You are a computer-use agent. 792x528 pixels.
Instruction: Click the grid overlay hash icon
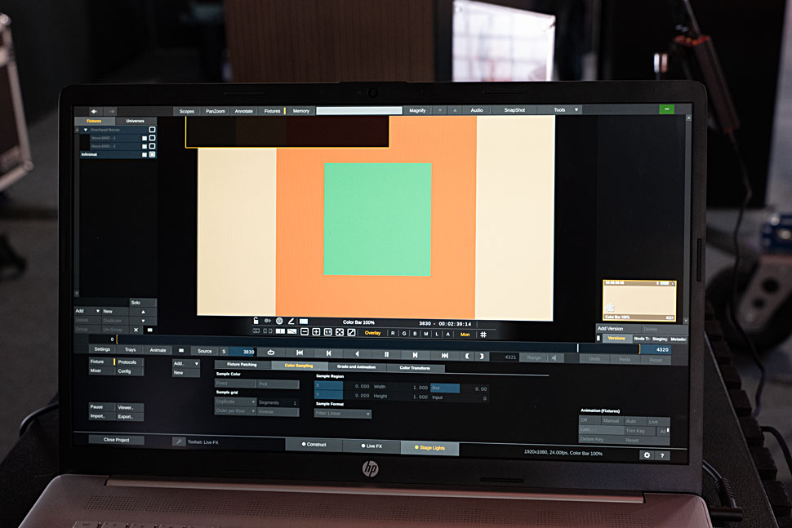pyautogui.click(x=483, y=334)
